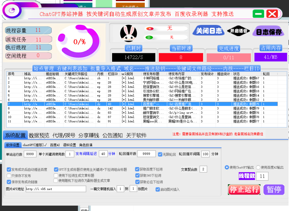Click the 完成进度 0/11 progress bar

pos(229,57)
